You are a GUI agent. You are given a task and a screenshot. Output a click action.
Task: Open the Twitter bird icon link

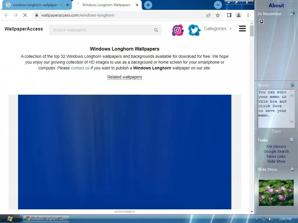pos(194,30)
